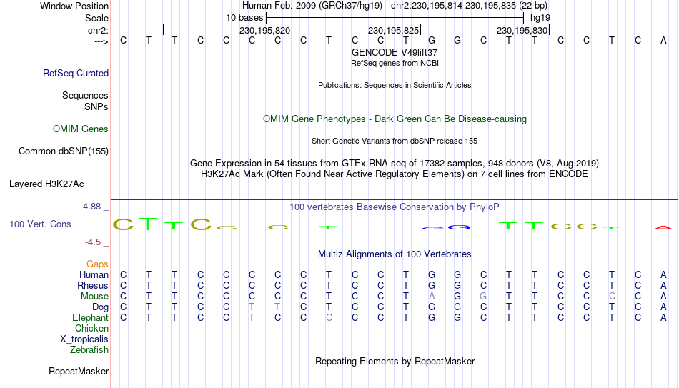Select the Common dbSNP(155) track label

click(64, 151)
